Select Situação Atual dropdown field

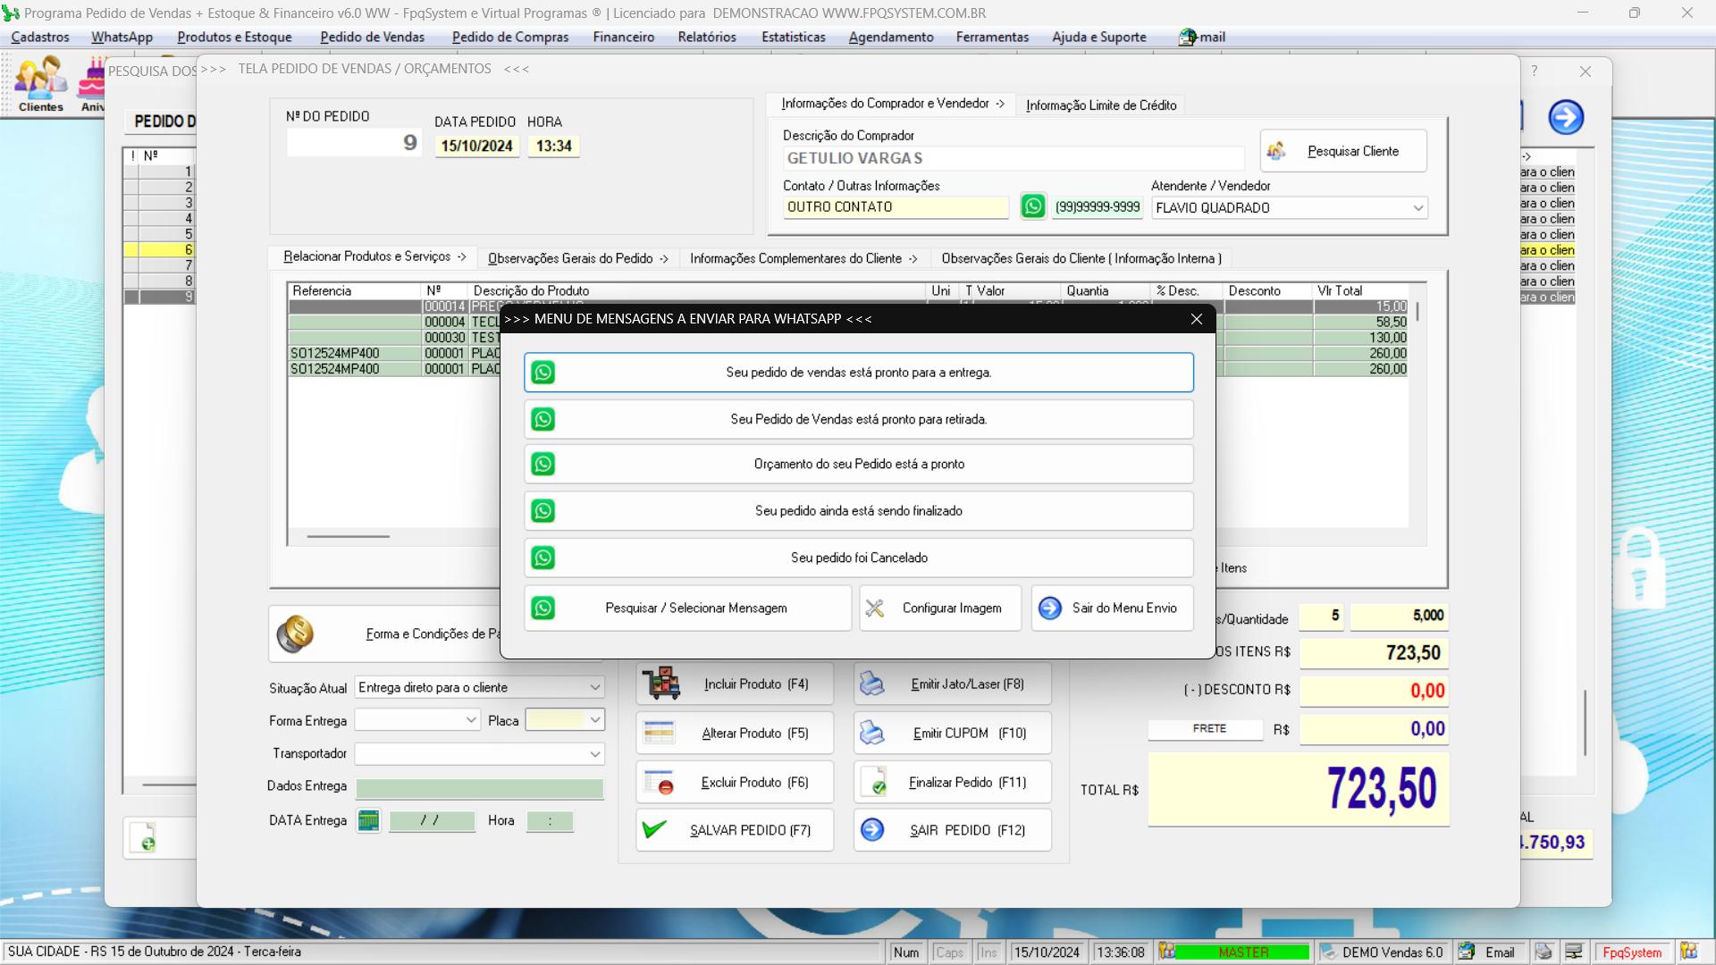point(477,687)
